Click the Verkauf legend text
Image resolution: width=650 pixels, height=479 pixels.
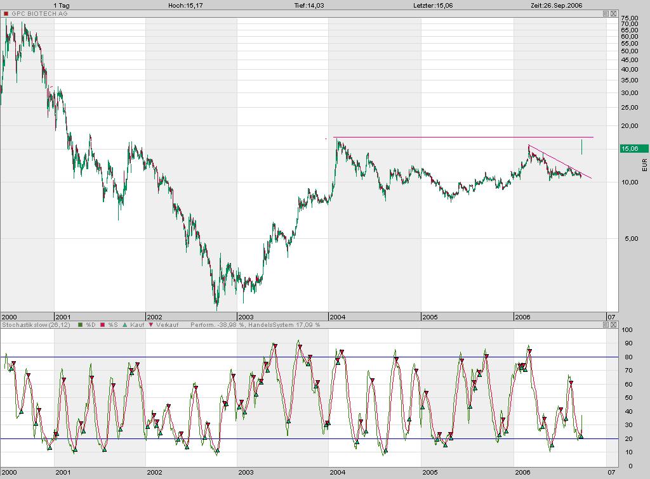[x=167, y=324]
